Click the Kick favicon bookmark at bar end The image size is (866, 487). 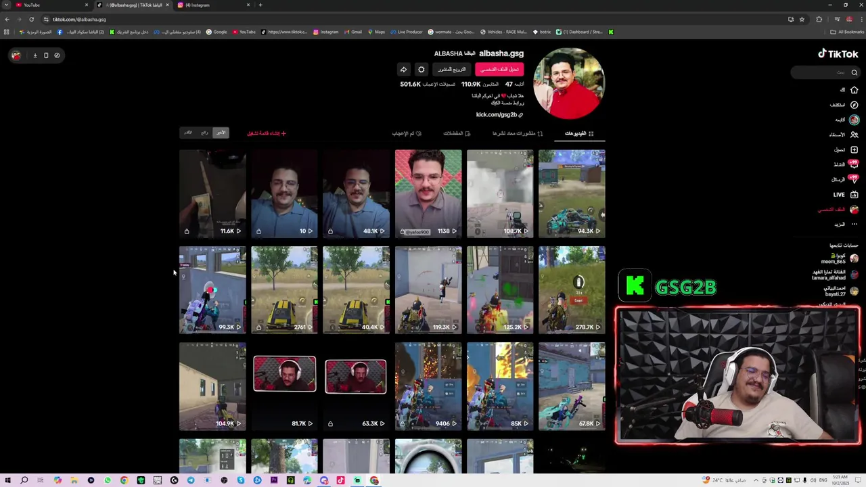610,32
